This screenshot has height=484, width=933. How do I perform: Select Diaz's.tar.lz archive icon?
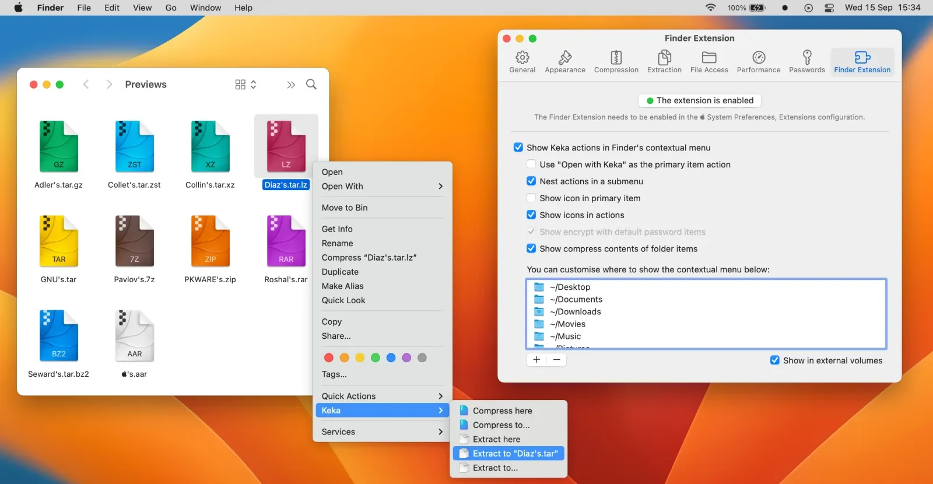coord(286,146)
